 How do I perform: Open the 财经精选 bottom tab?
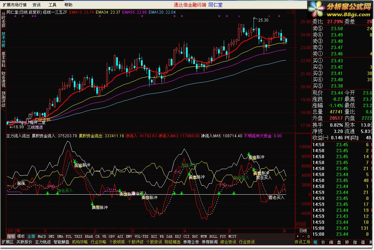(x=172, y=242)
